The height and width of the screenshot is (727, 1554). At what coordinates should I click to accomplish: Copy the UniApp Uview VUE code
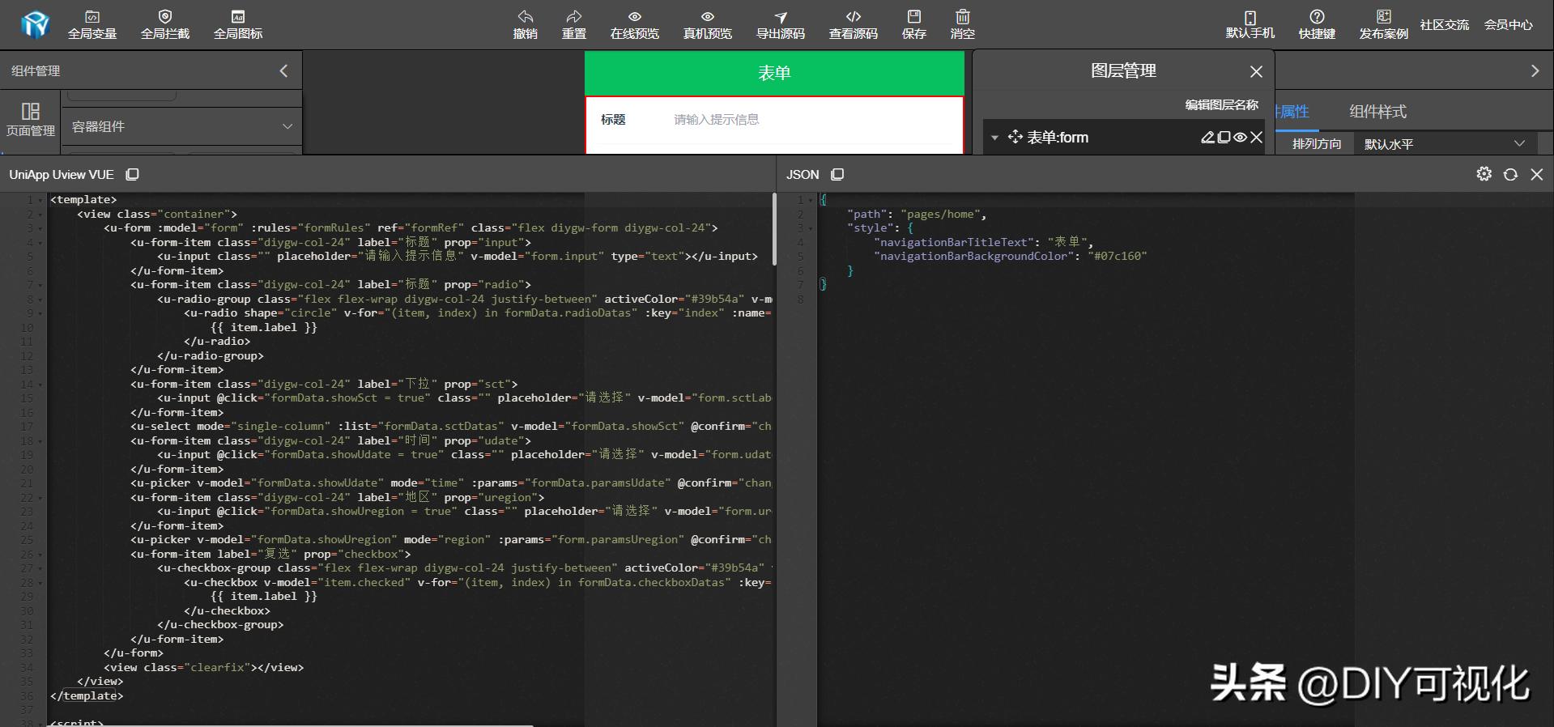pyautogui.click(x=133, y=175)
